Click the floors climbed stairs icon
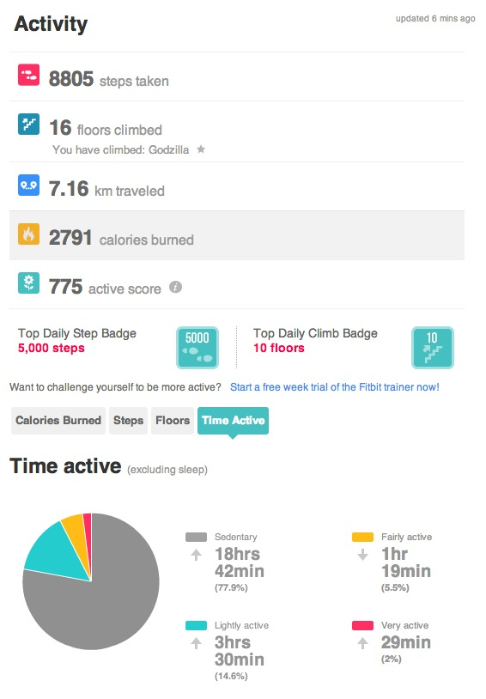Screen dimensions: 486x699 (x=28, y=124)
